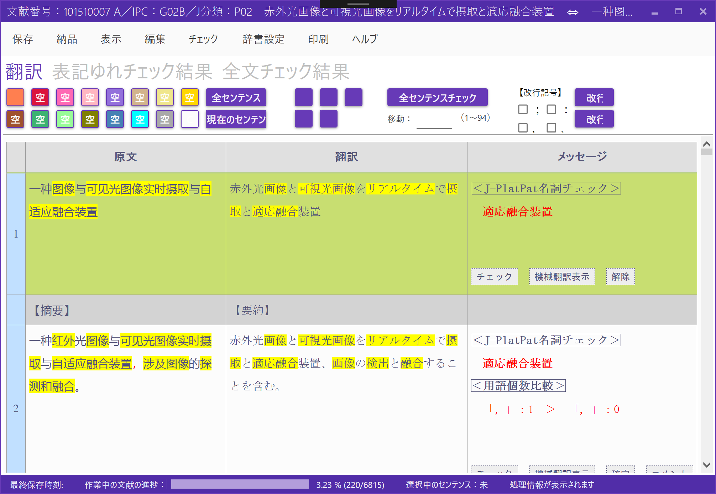Choose the gold yellow 空 swatch
The width and height of the screenshot is (716, 494).
pos(190,98)
